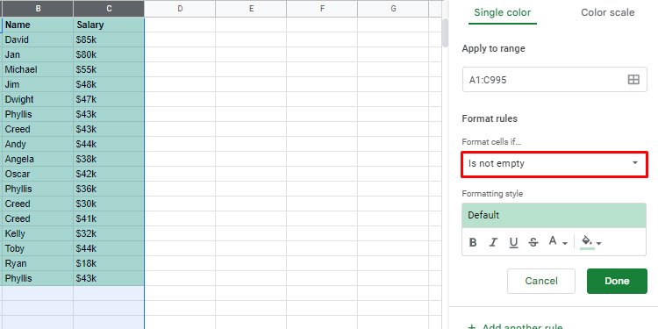
Task: Click the cell containing Kelly
Action: pos(38,233)
